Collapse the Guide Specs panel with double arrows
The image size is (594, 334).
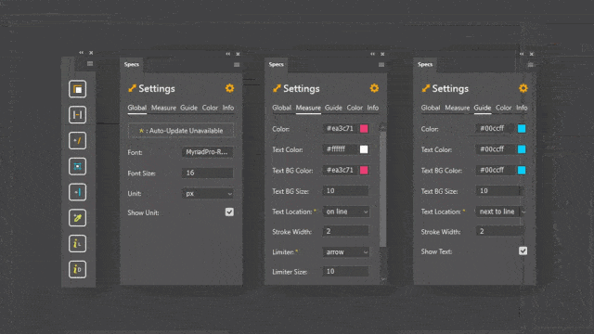coord(522,54)
